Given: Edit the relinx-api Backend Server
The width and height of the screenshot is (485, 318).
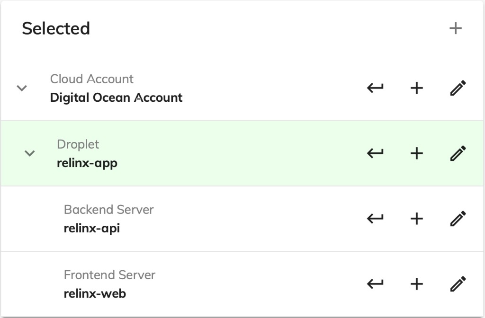Looking at the screenshot, I should [x=458, y=219].
